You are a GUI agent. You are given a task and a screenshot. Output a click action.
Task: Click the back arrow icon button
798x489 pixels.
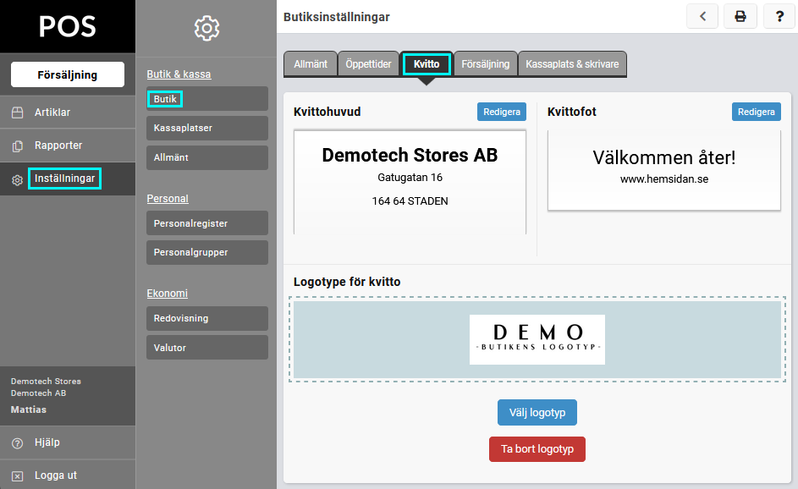(x=702, y=16)
